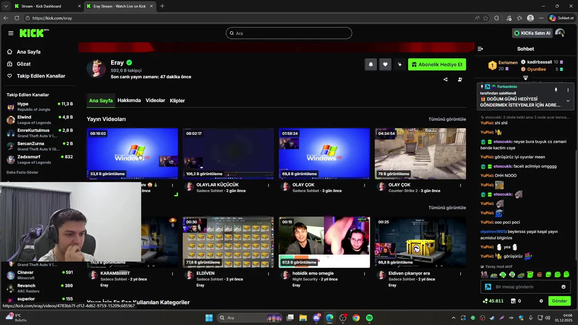Click KICKs Satın Al button

pyautogui.click(x=532, y=33)
